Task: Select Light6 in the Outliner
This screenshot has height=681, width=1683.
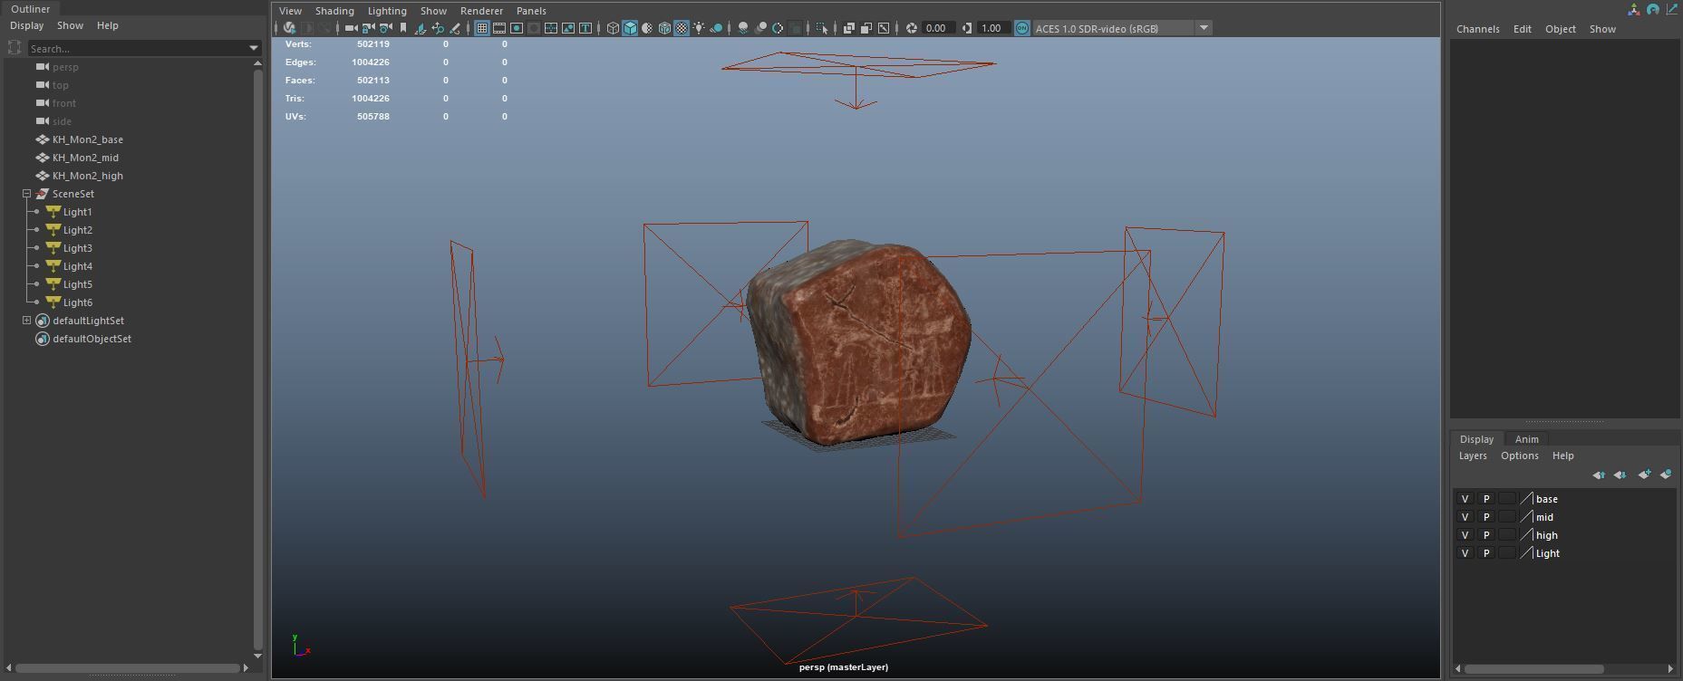Action: (x=78, y=302)
